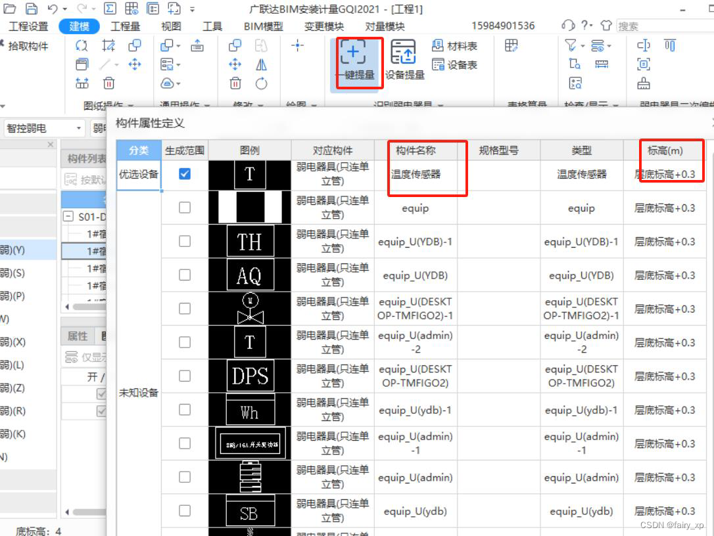Image resolution: width=714 pixels, height=536 pixels.
Task: Uncheck the 温度传感器 row checkbox
Action: point(185,174)
